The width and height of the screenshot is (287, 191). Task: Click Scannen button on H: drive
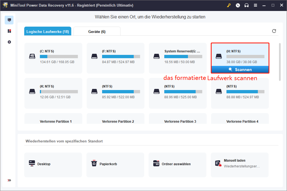240,70
